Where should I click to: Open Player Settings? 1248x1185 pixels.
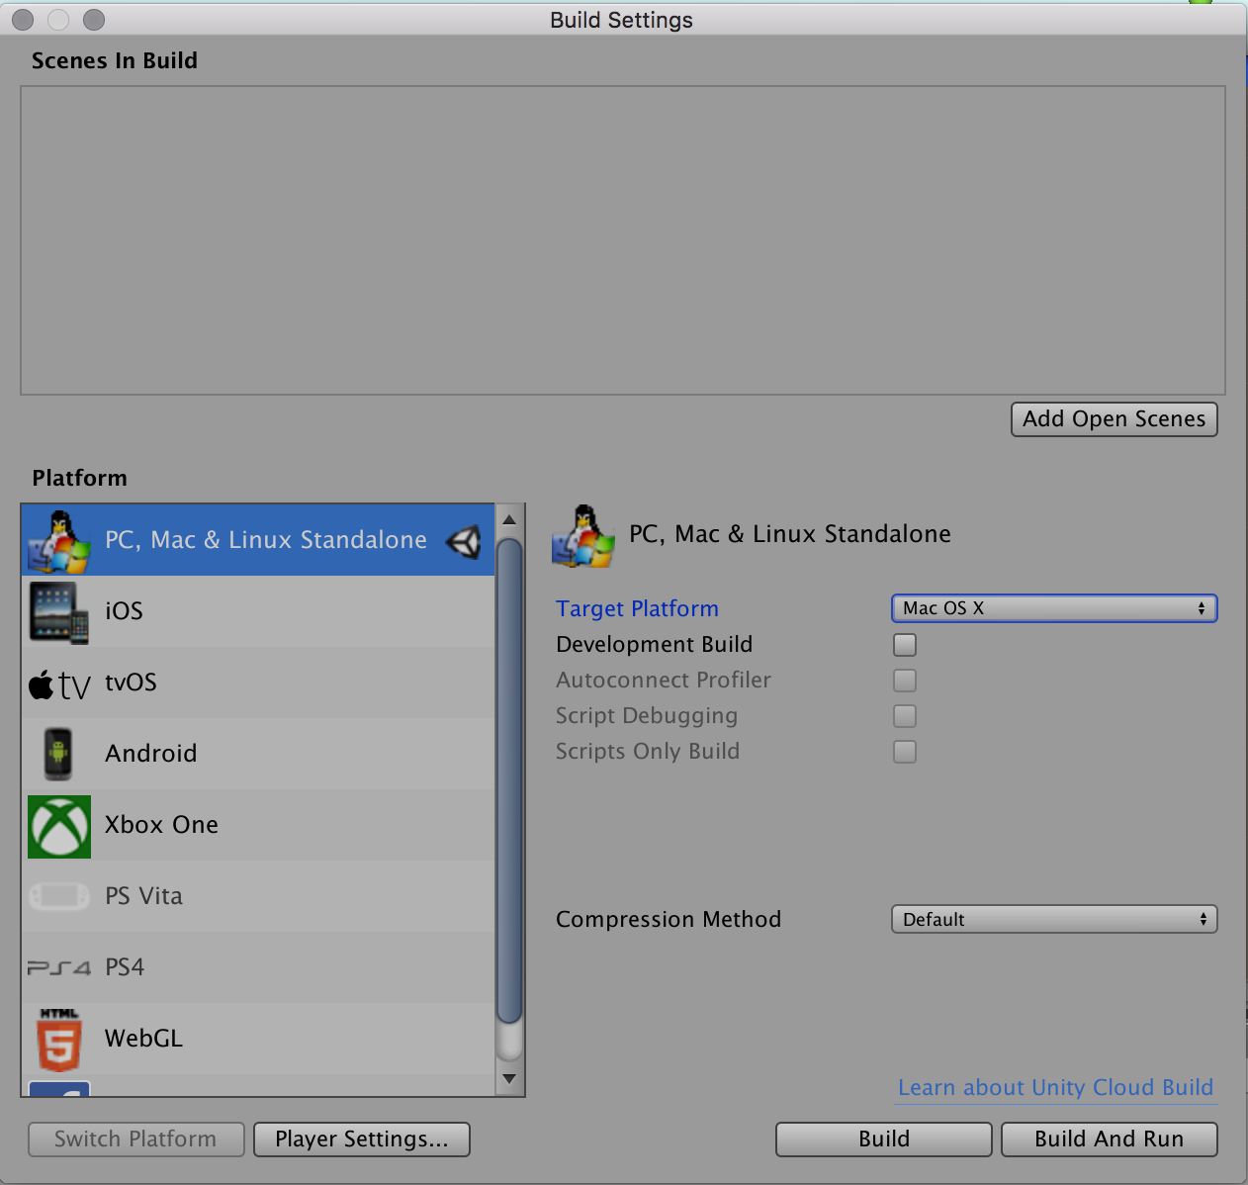[362, 1139]
